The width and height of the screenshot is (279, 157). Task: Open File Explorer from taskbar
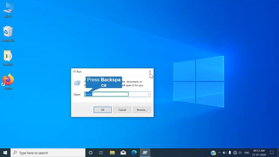pos(112,153)
